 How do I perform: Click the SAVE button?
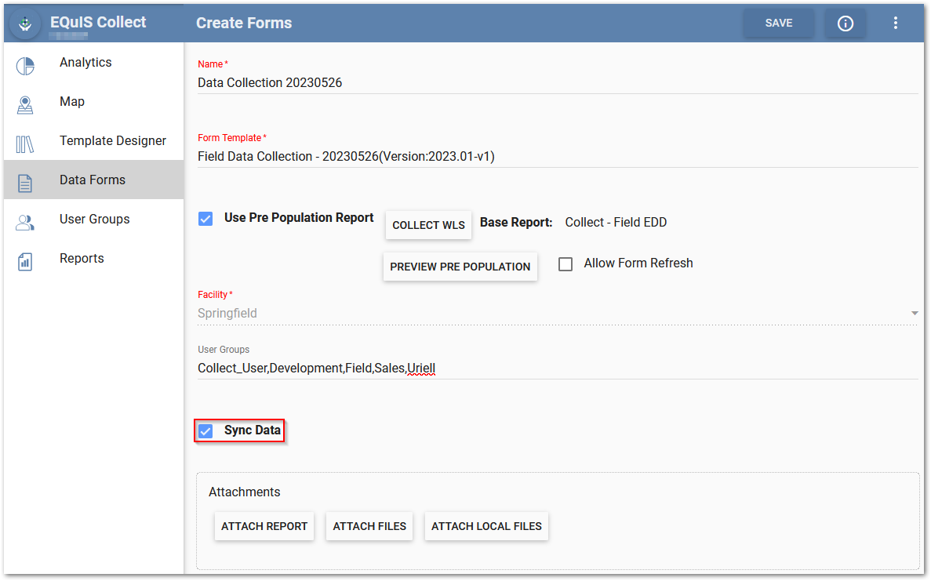point(778,24)
